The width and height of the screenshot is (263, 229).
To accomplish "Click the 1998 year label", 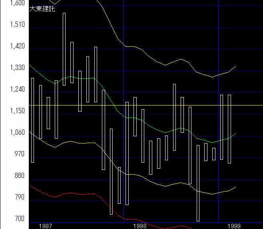I will [x=140, y=226].
